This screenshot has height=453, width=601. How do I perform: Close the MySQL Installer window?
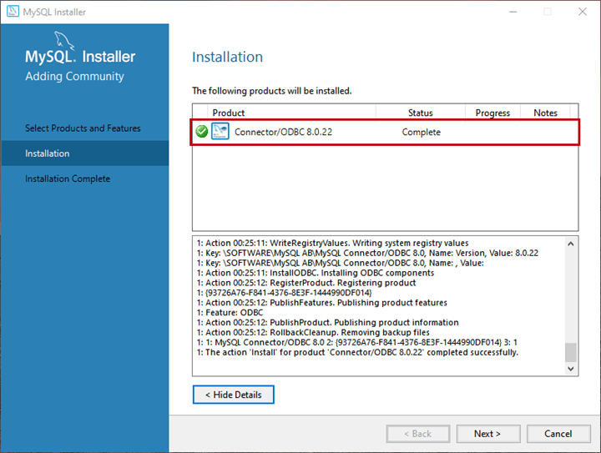point(583,12)
